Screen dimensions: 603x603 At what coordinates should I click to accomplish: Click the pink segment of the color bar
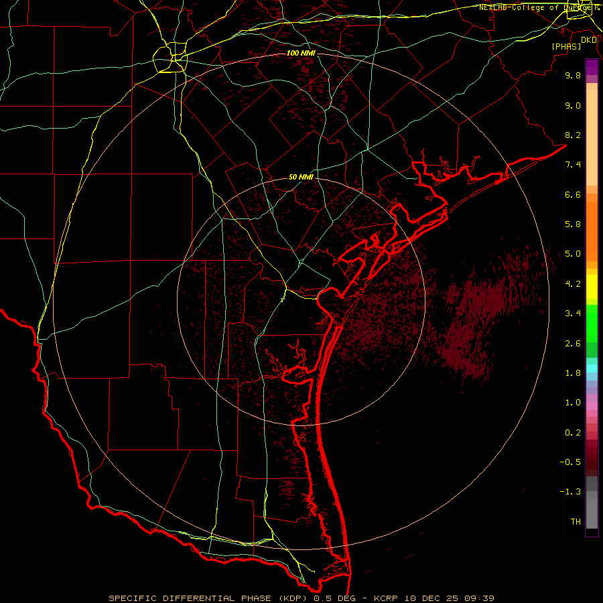[592, 406]
